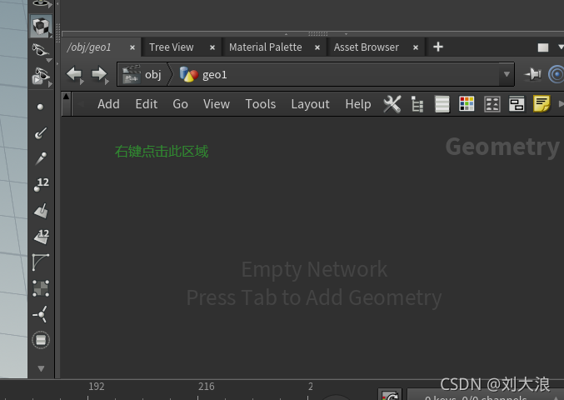Open the Tools menu
Screen dimensions: 564x400
(x=261, y=104)
